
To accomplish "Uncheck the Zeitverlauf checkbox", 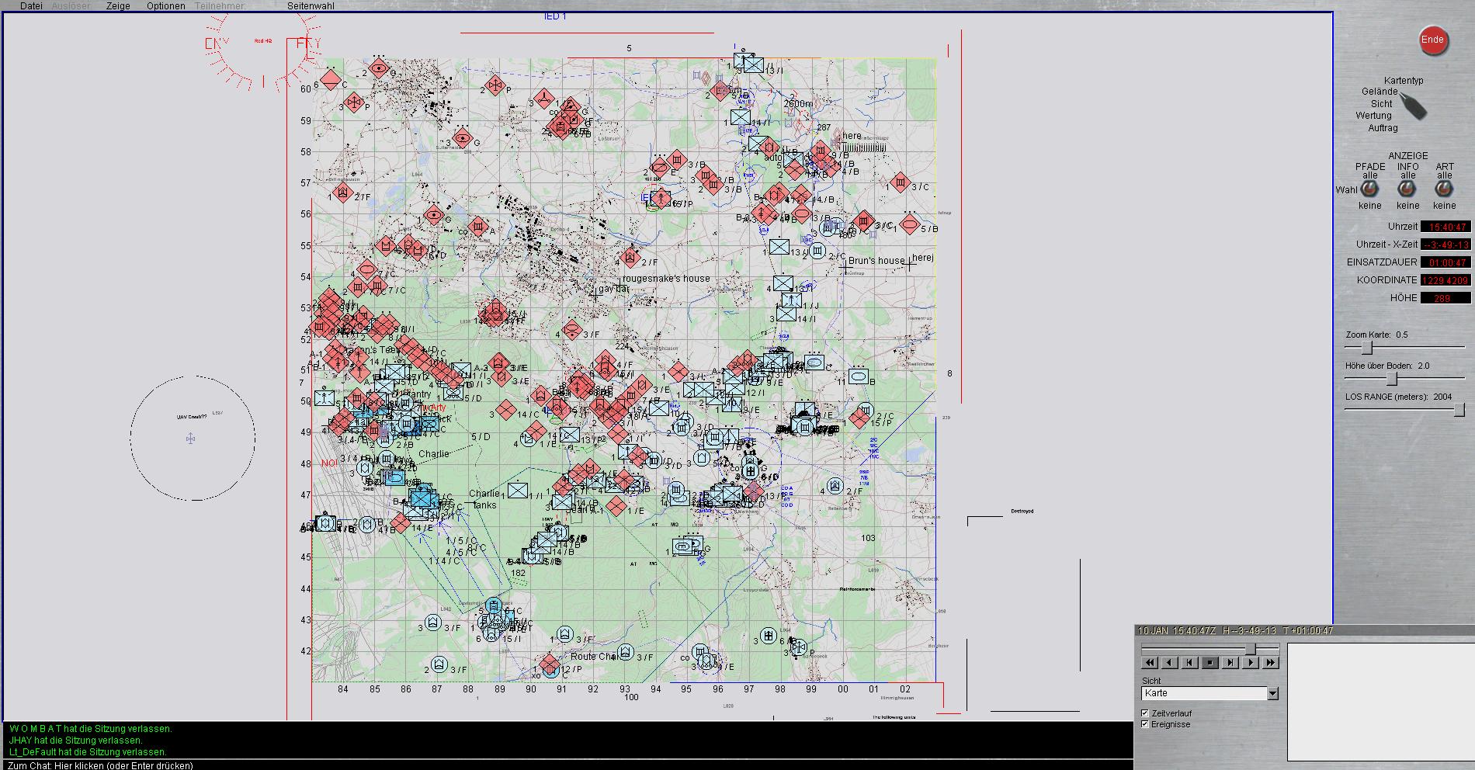I will (1145, 713).
